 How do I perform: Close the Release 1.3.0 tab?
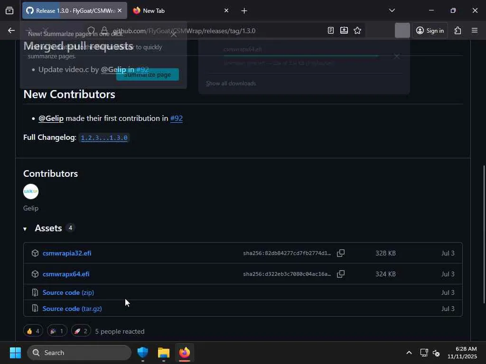tap(120, 10)
